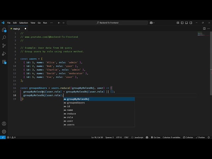Click the VS Code logo icon

click(x=3, y=23)
